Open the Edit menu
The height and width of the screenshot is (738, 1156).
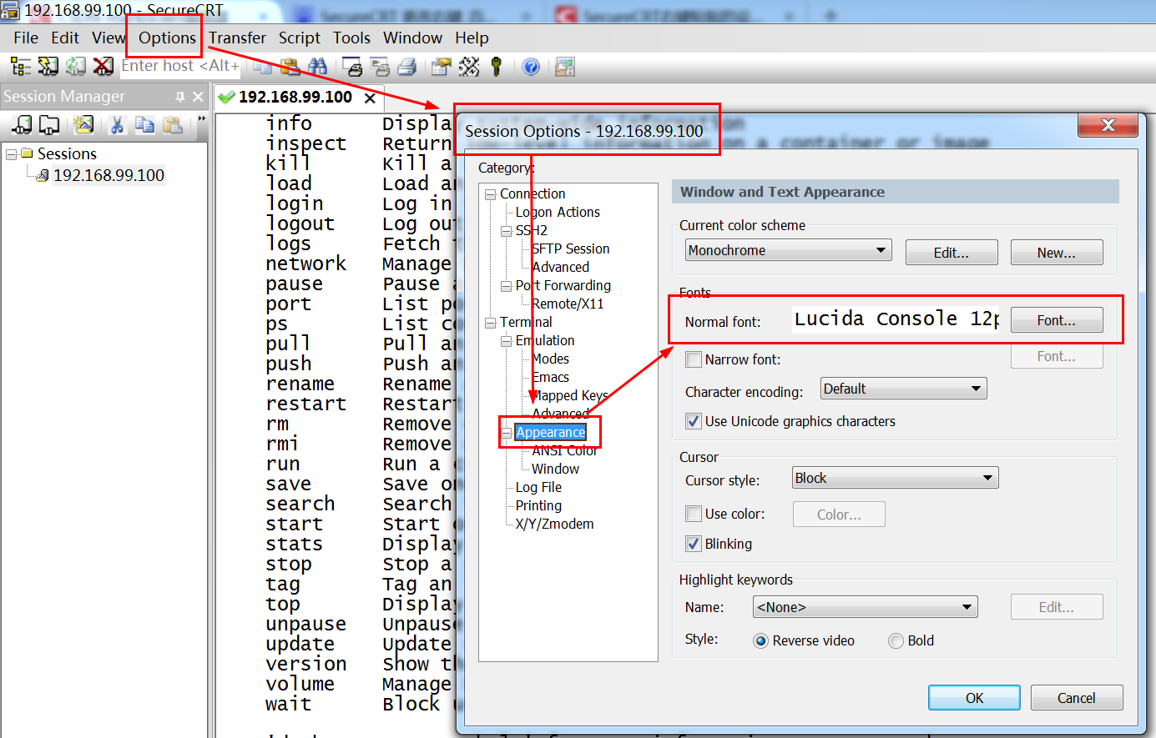click(x=65, y=38)
